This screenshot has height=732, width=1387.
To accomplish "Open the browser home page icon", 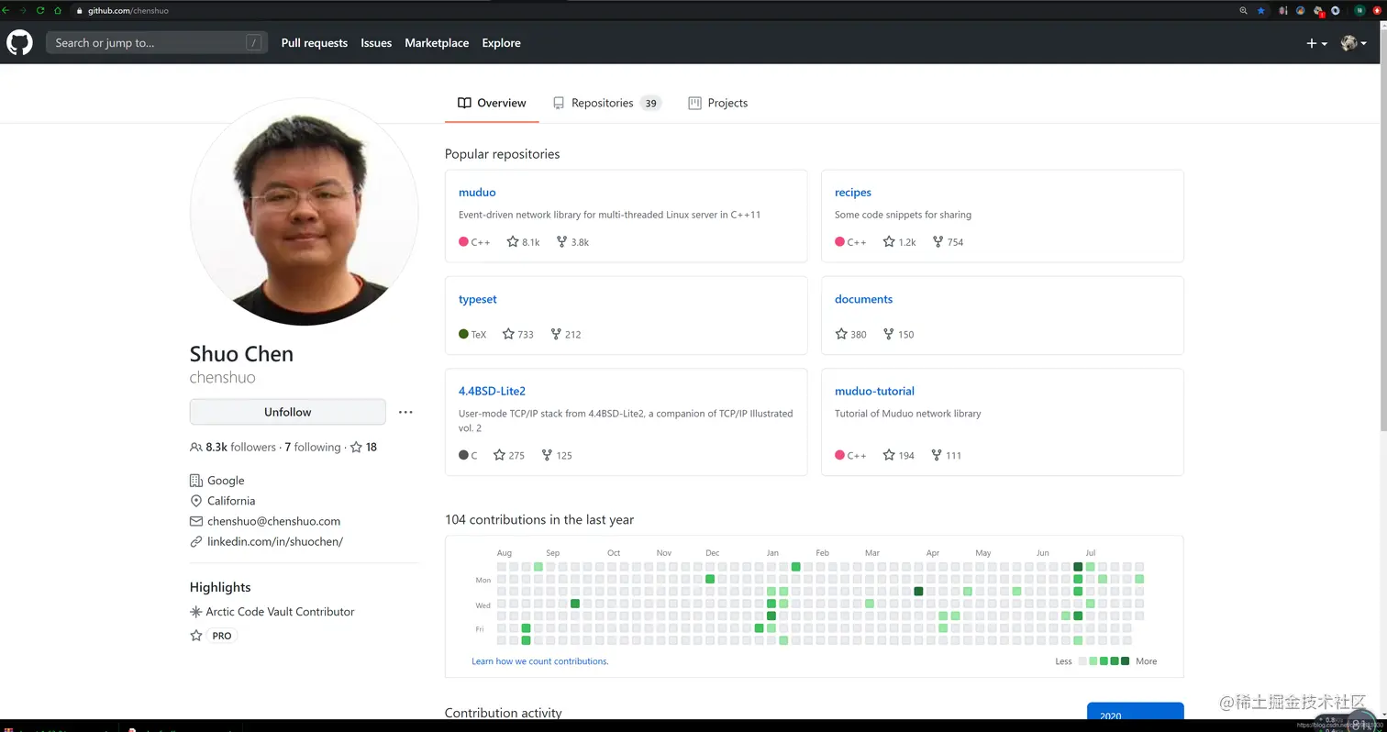I will coord(58,10).
